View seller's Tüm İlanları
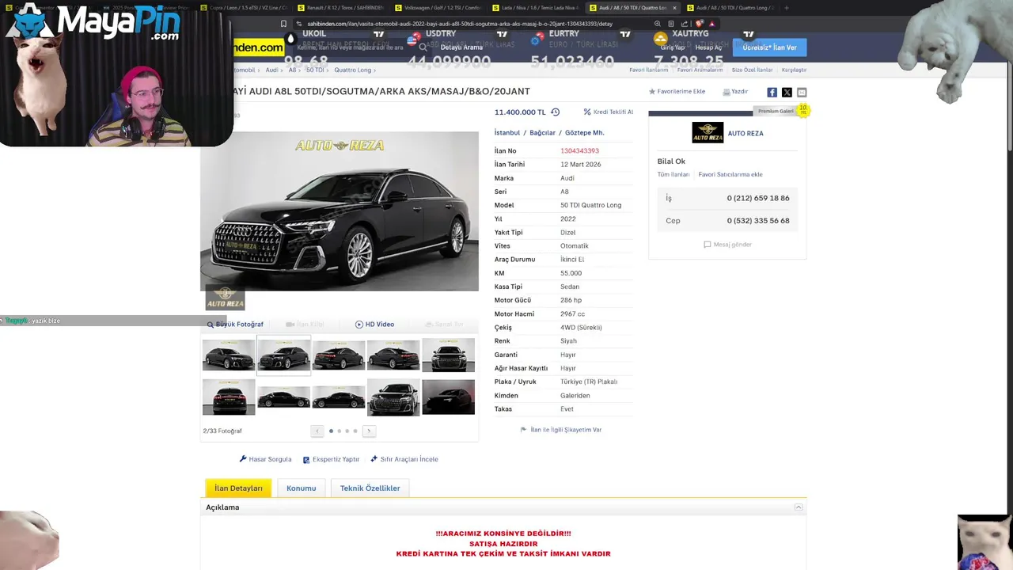Image resolution: width=1013 pixels, height=570 pixels. click(x=673, y=174)
